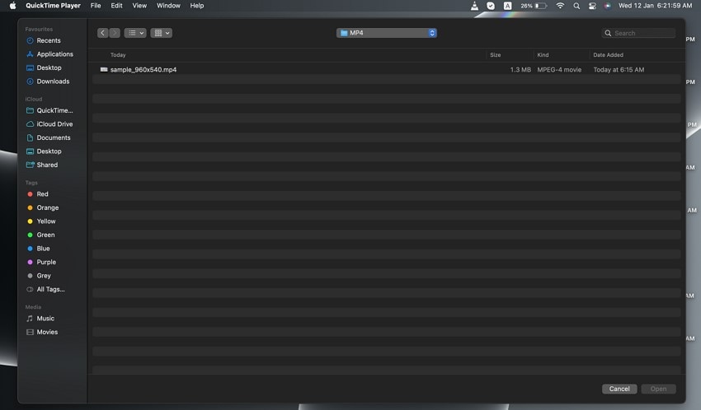Click the VLC cone menu bar icon
Viewport: 701px width, 410px height.
pyautogui.click(x=474, y=6)
